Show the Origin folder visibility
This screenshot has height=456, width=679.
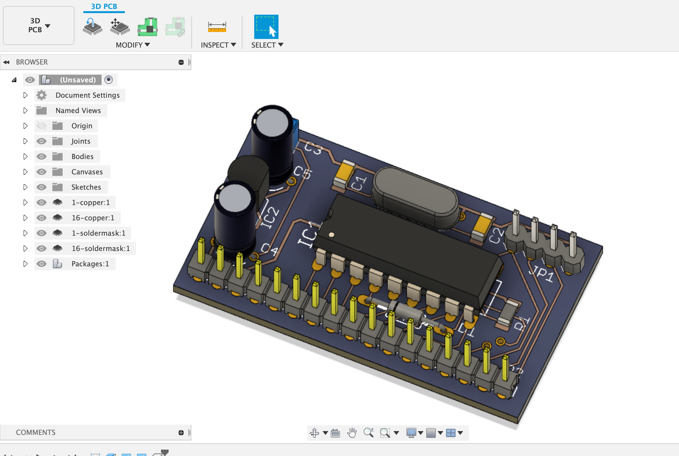(42, 125)
